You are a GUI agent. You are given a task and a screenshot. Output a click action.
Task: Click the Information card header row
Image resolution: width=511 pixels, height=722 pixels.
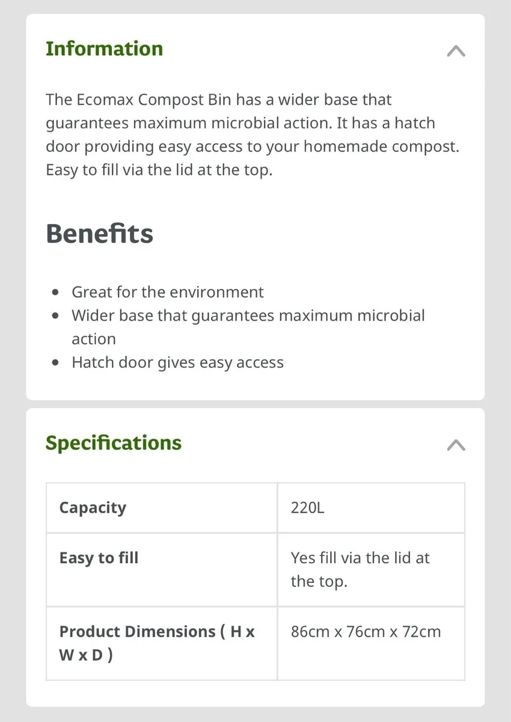click(255, 50)
